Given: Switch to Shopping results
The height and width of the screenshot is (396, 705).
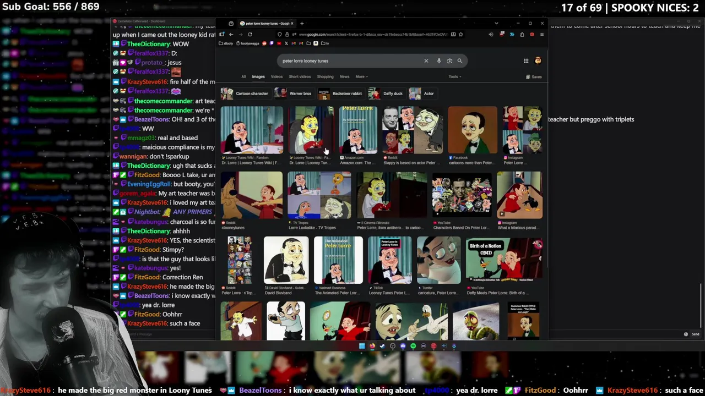Looking at the screenshot, I should coord(325,77).
